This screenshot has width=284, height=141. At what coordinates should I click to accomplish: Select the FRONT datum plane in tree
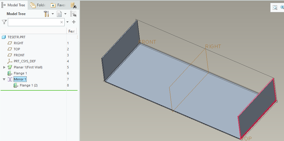tap(19, 55)
